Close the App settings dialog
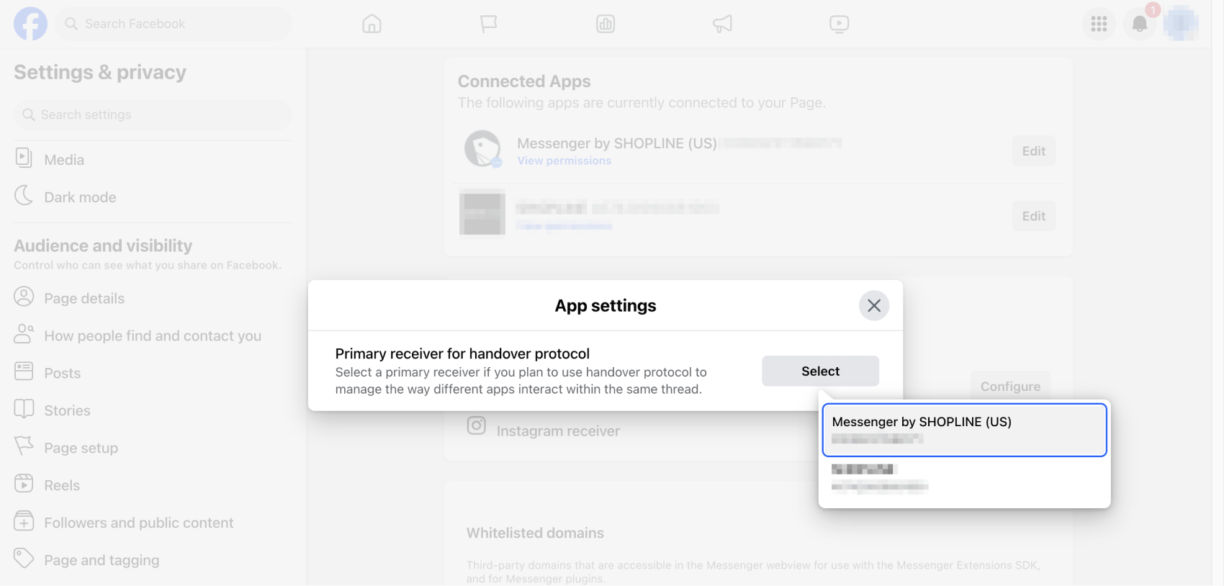 874,306
